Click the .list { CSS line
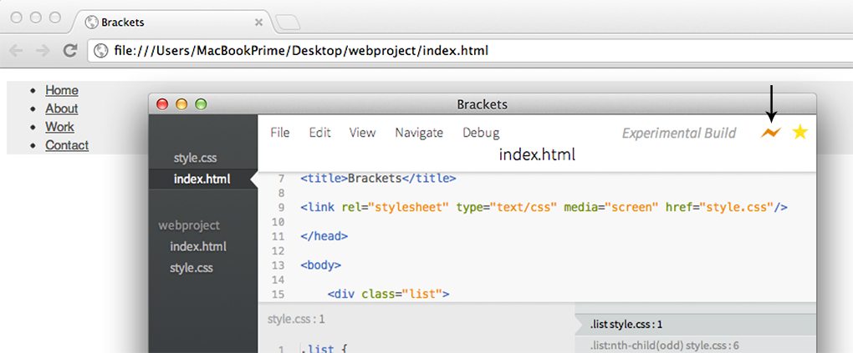Image resolution: width=853 pixels, height=353 pixels. (324, 347)
